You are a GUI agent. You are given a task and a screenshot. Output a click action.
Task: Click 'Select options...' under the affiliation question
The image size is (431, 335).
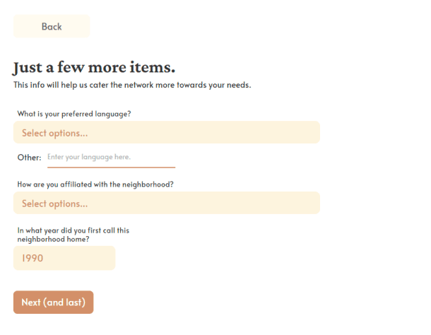(x=54, y=204)
